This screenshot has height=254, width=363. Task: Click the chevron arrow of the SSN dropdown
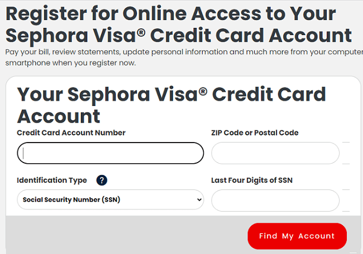point(199,199)
